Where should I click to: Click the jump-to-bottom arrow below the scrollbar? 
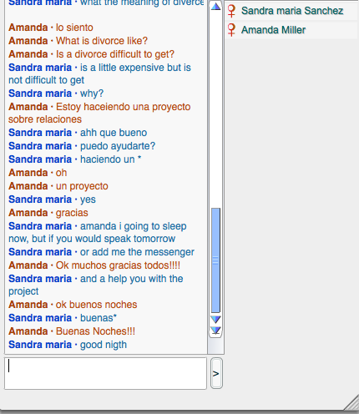pos(215,331)
